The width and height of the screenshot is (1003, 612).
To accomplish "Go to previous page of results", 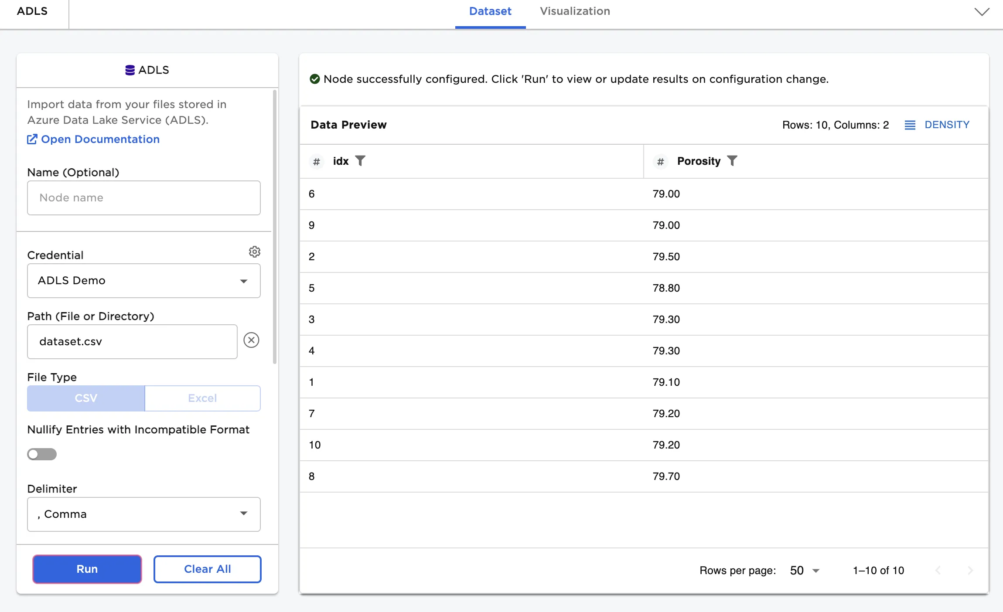I will coord(938,570).
